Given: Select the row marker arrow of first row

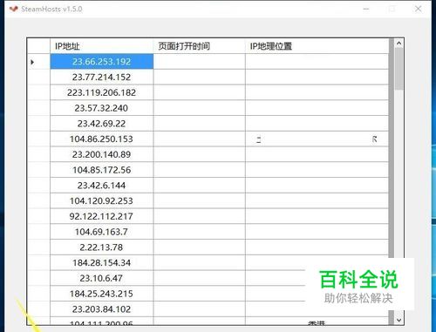Looking at the screenshot, I should pyautogui.click(x=32, y=62).
